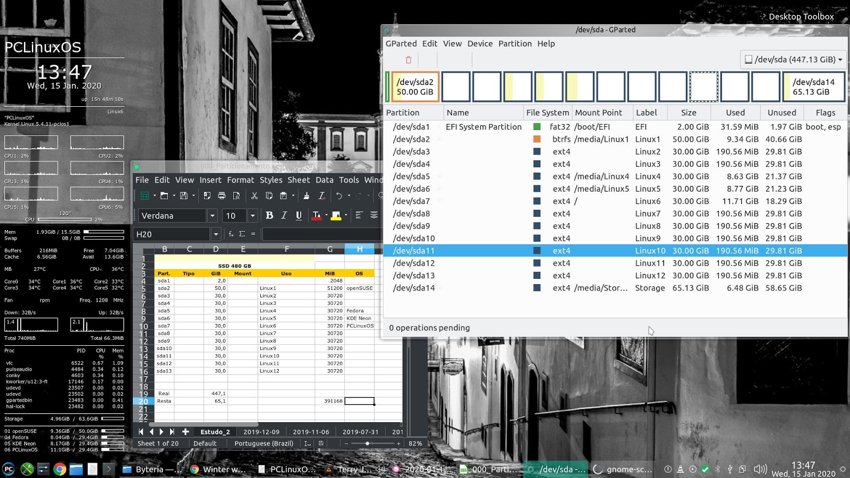Switch to the 2019-11-06 sheet tab
Viewport: 850px width, 478px height.
pyautogui.click(x=311, y=432)
